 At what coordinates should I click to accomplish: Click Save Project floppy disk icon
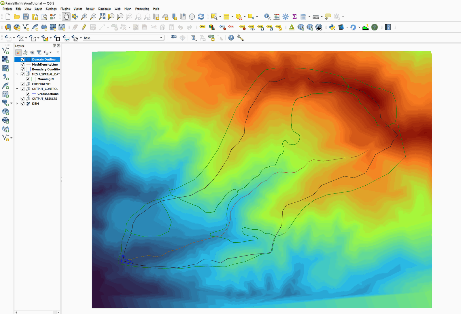(x=26, y=17)
